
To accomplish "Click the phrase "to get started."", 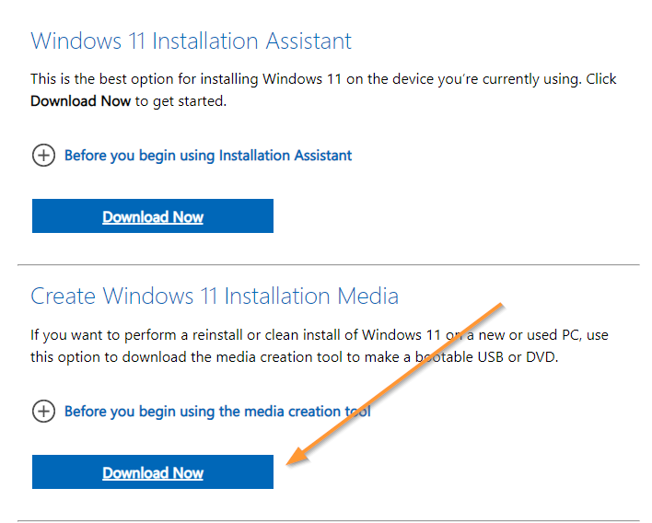I will tap(180, 100).
